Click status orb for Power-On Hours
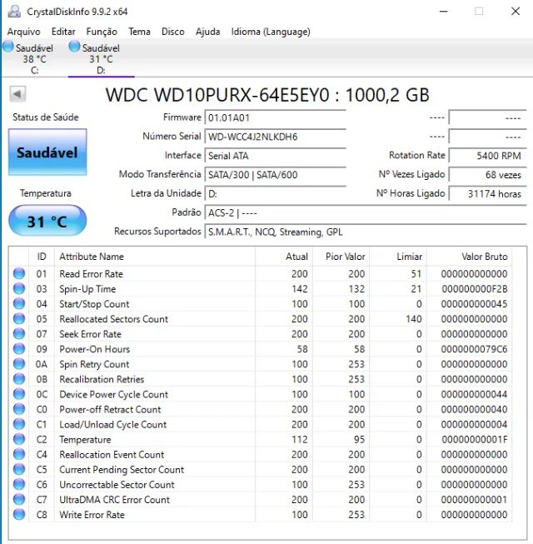Image resolution: width=533 pixels, height=544 pixels. pos(19,349)
